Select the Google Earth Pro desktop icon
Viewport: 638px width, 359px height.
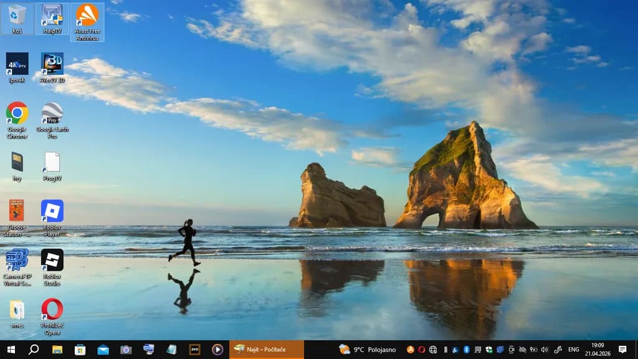point(52,120)
